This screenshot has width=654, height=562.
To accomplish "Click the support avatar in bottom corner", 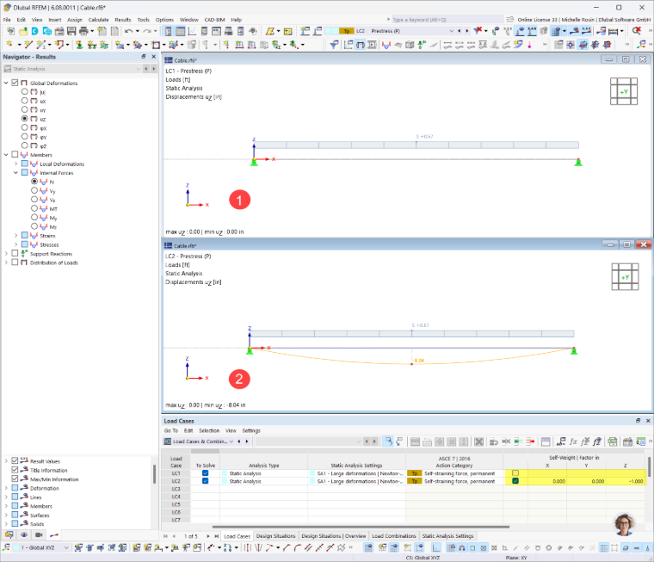I will (x=624, y=523).
